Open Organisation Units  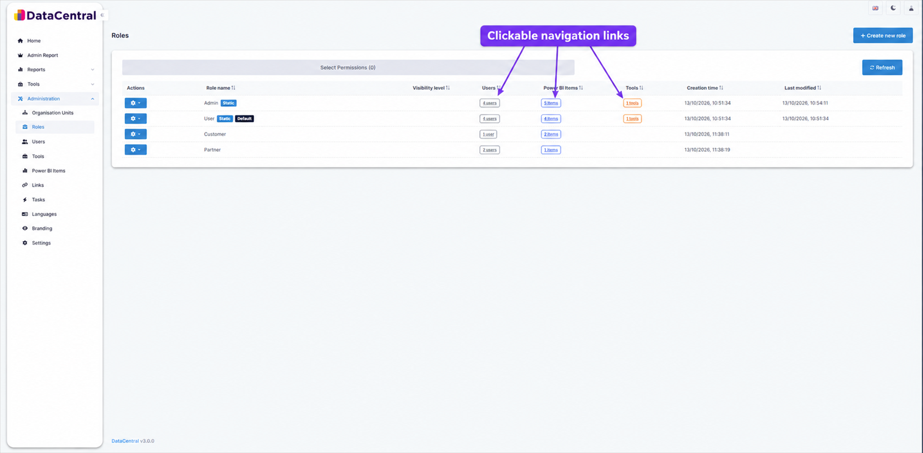point(52,113)
